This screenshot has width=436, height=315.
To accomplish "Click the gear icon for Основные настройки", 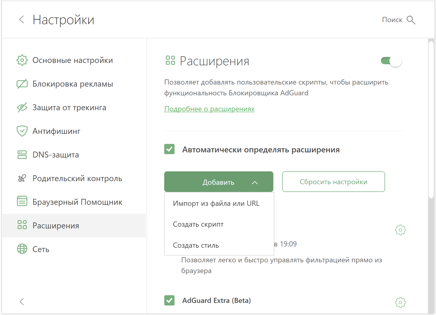I will [22, 60].
